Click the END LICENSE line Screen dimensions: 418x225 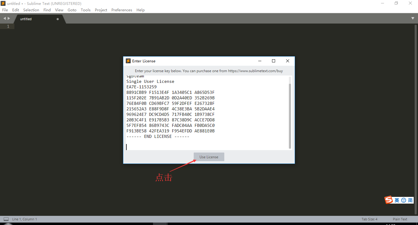[158, 136]
